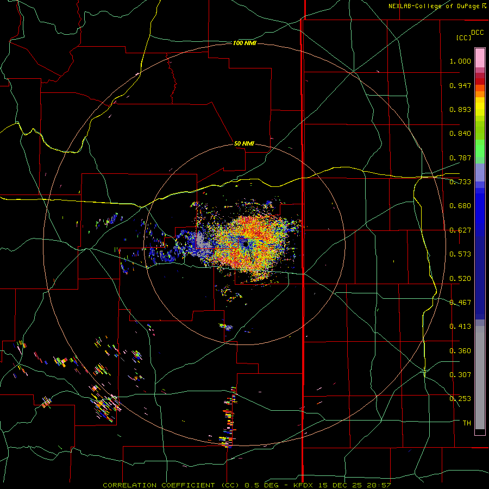This screenshot has width=489, height=489.
Task: Click the 50 NMI range ring label
Action: pyautogui.click(x=244, y=144)
